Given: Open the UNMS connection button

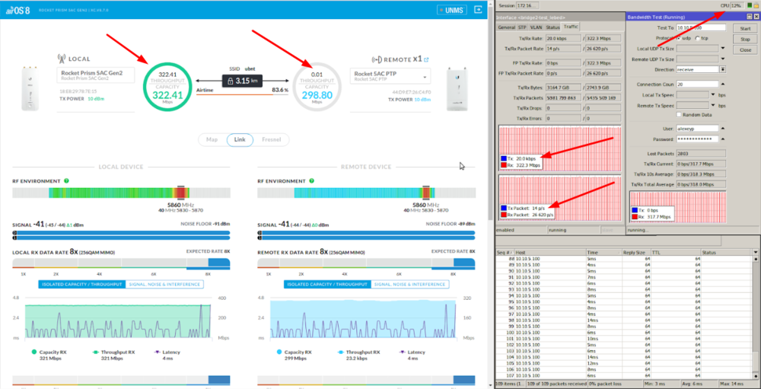Looking at the screenshot, I should pos(451,10).
